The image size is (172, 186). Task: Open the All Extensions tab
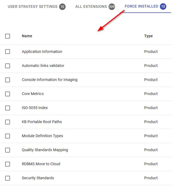point(91,6)
